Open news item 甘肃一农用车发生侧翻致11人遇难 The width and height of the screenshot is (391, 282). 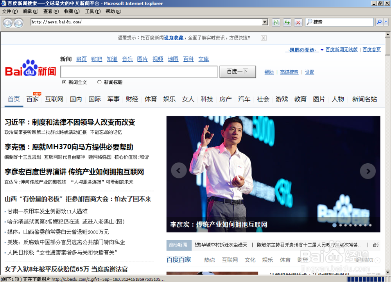coord(47,211)
